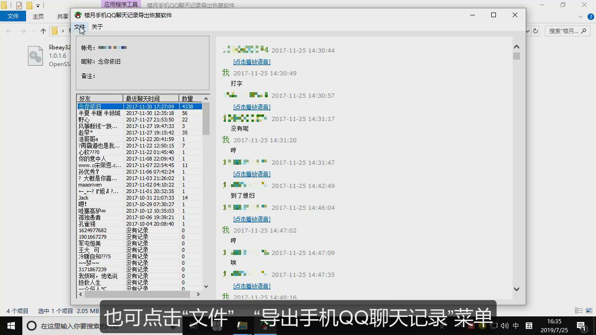Open the 文件 menu in QQ recovery window

[x=80, y=27]
